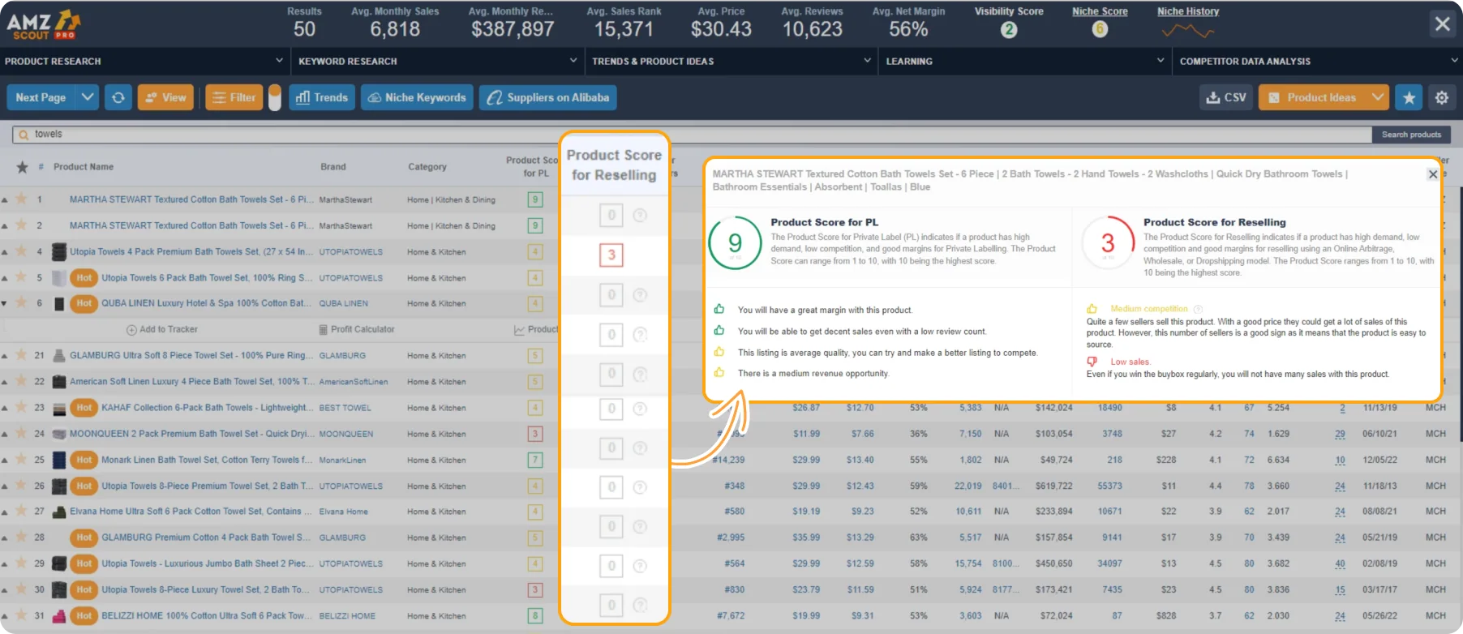1463x634 pixels.
Task: Click Add to Tracker under QUBA LINEN
Action: point(162,329)
